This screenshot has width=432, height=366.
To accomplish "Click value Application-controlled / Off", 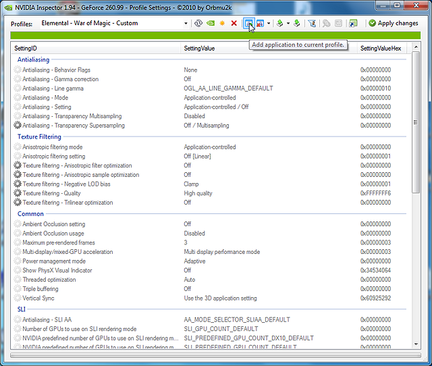I will [x=216, y=107].
